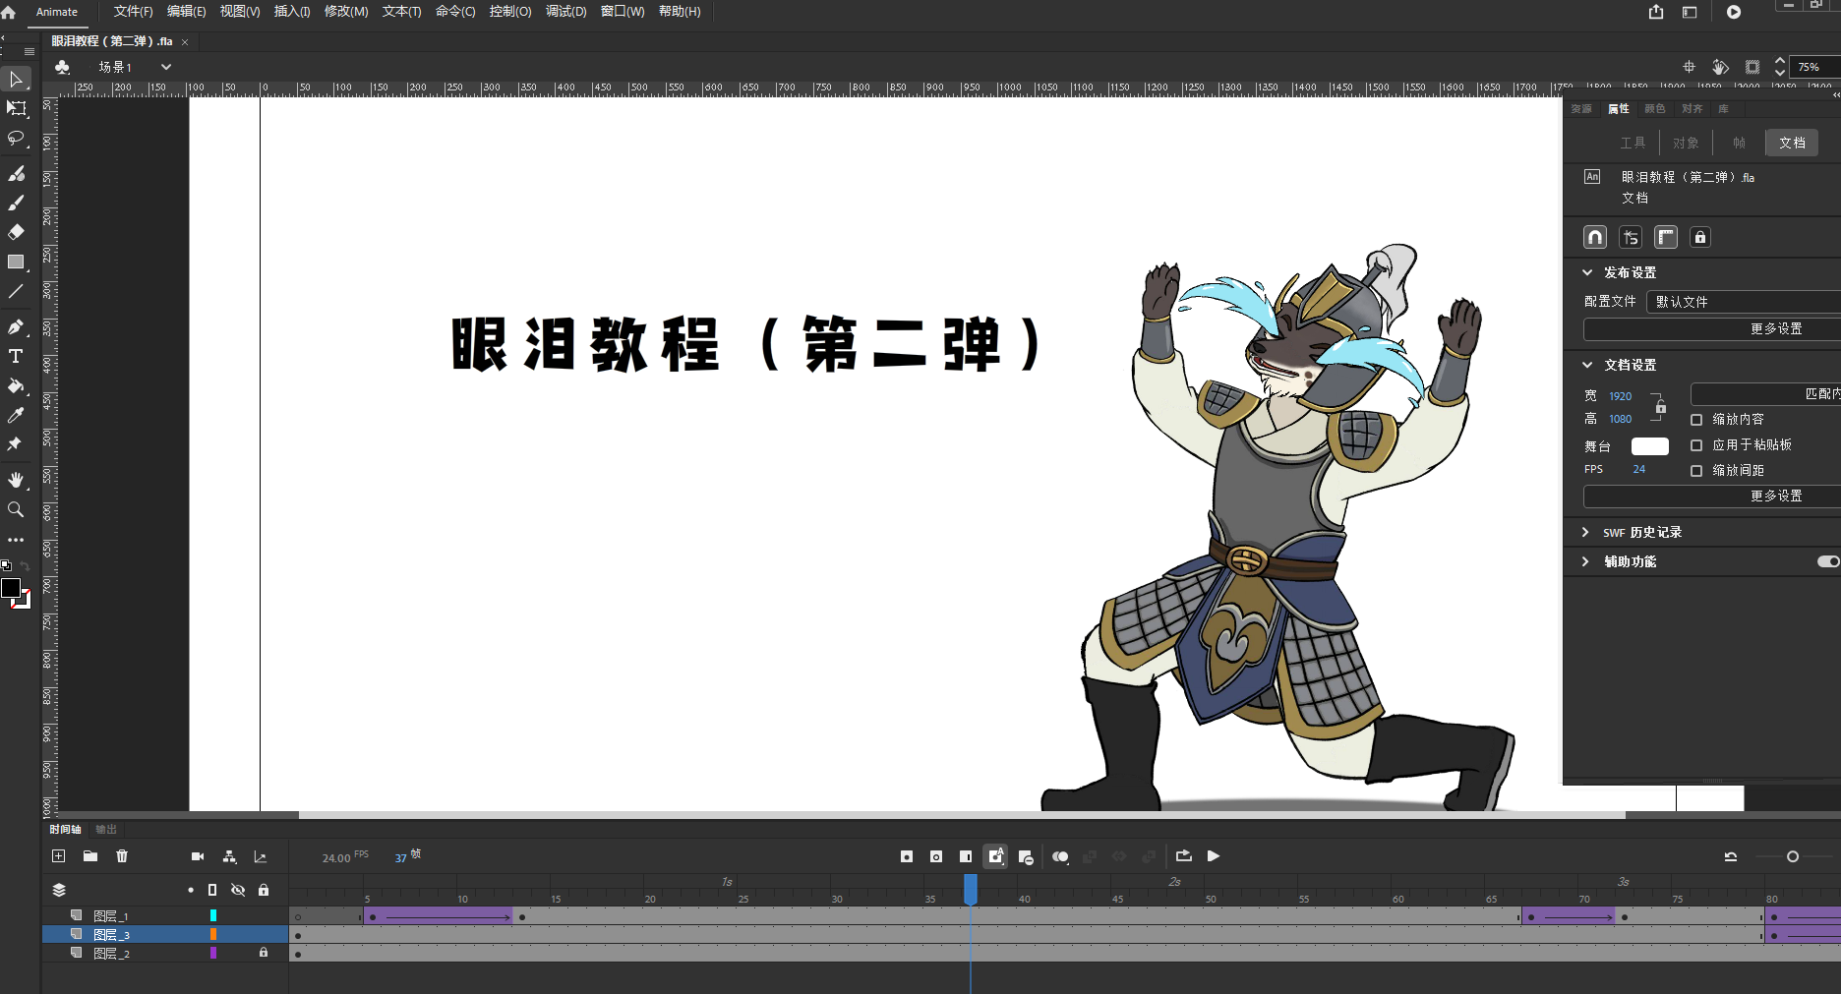Click 更多设置 under 发布设置

(1712, 328)
